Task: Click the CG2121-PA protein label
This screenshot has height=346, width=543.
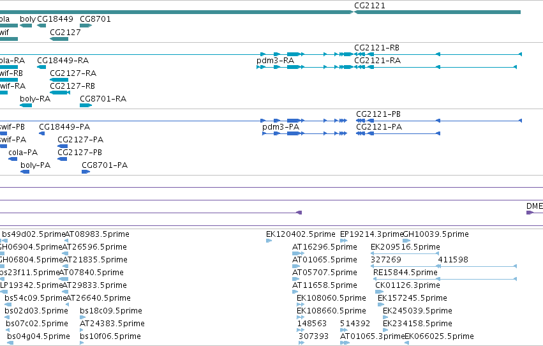Action: click(x=379, y=127)
